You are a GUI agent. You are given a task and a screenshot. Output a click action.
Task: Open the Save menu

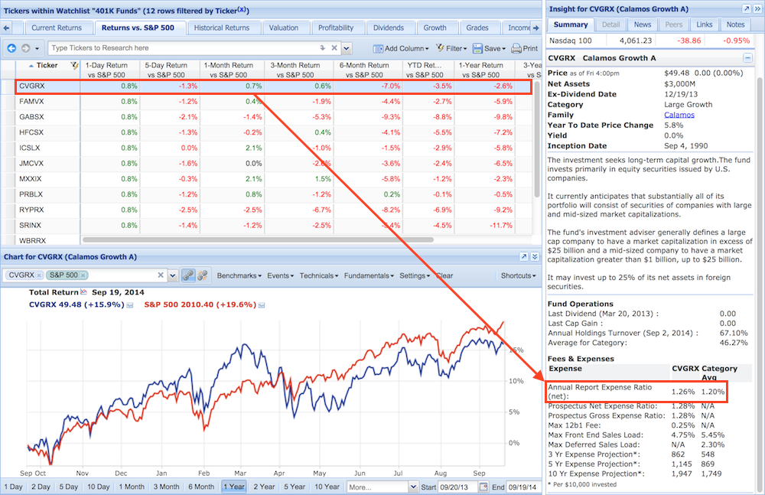click(489, 48)
